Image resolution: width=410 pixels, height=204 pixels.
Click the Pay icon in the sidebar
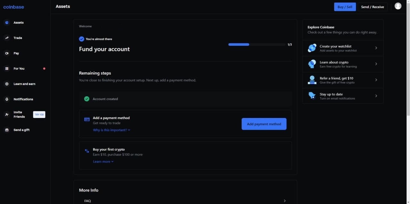pos(6,53)
